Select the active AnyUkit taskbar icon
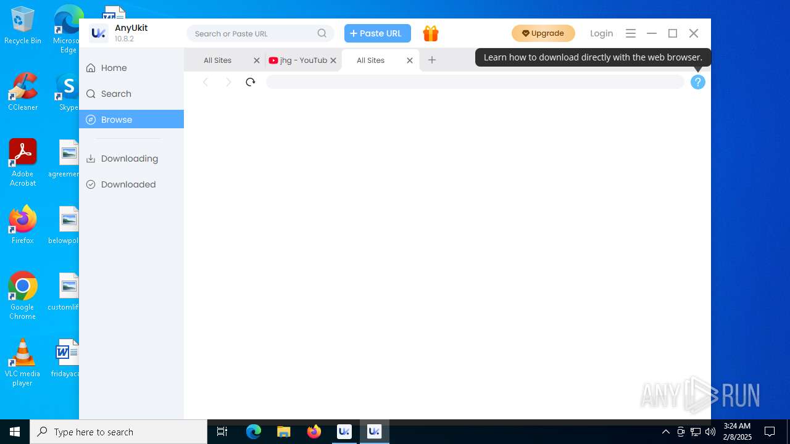This screenshot has width=790, height=444. coord(374,432)
